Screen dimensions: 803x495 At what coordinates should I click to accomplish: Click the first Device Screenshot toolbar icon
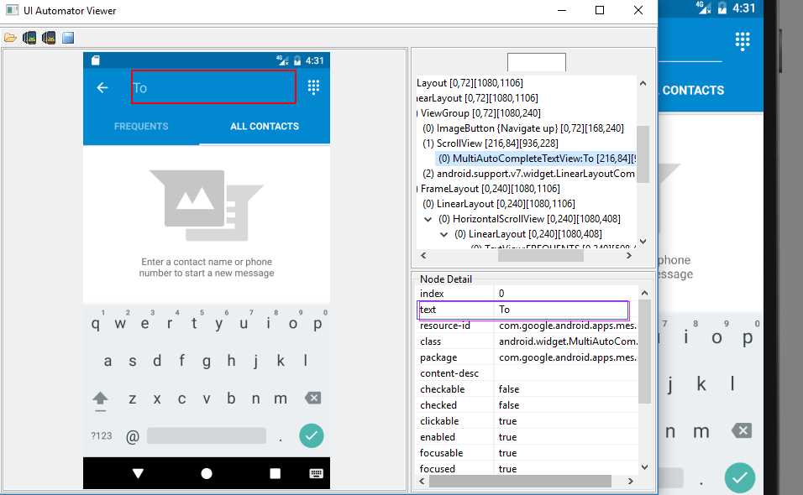[29, 37]
